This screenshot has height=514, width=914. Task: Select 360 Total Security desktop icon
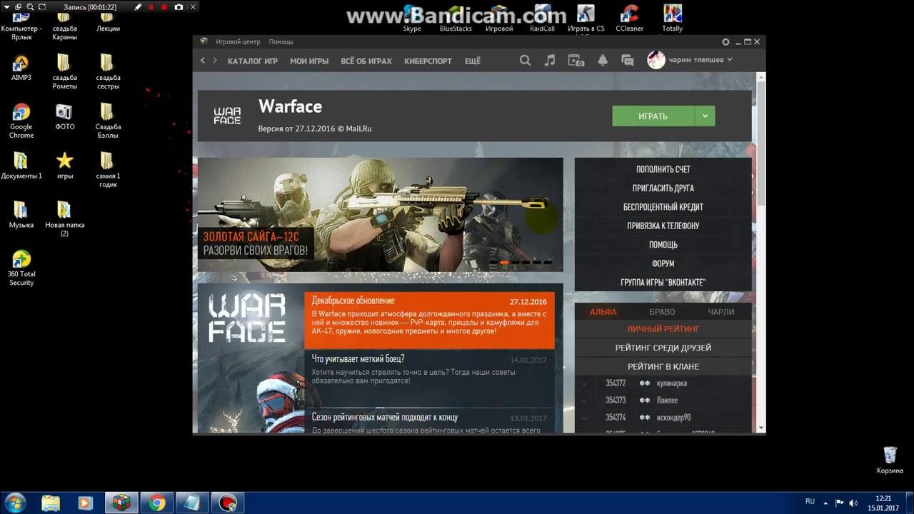(x=21, y=268)
